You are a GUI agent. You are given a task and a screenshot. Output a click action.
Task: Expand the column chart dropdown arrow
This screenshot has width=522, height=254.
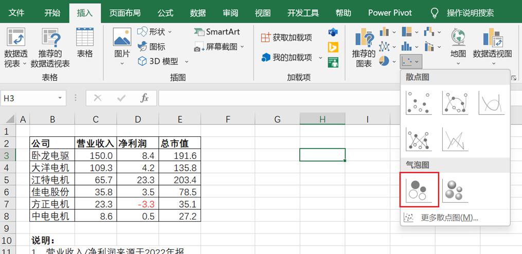click(x=394, y=32)
